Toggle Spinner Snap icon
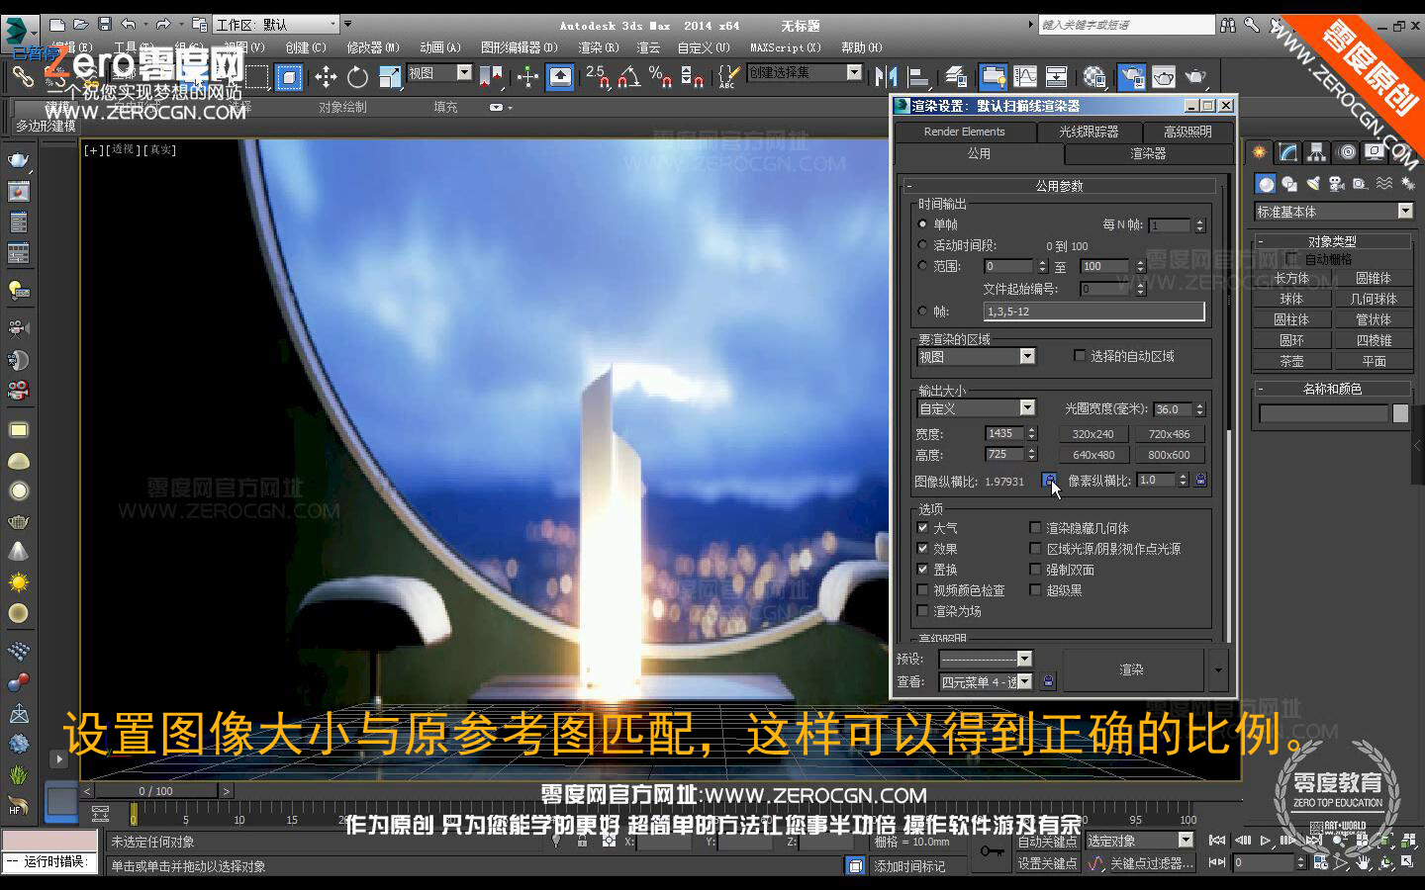 [693, 76]
